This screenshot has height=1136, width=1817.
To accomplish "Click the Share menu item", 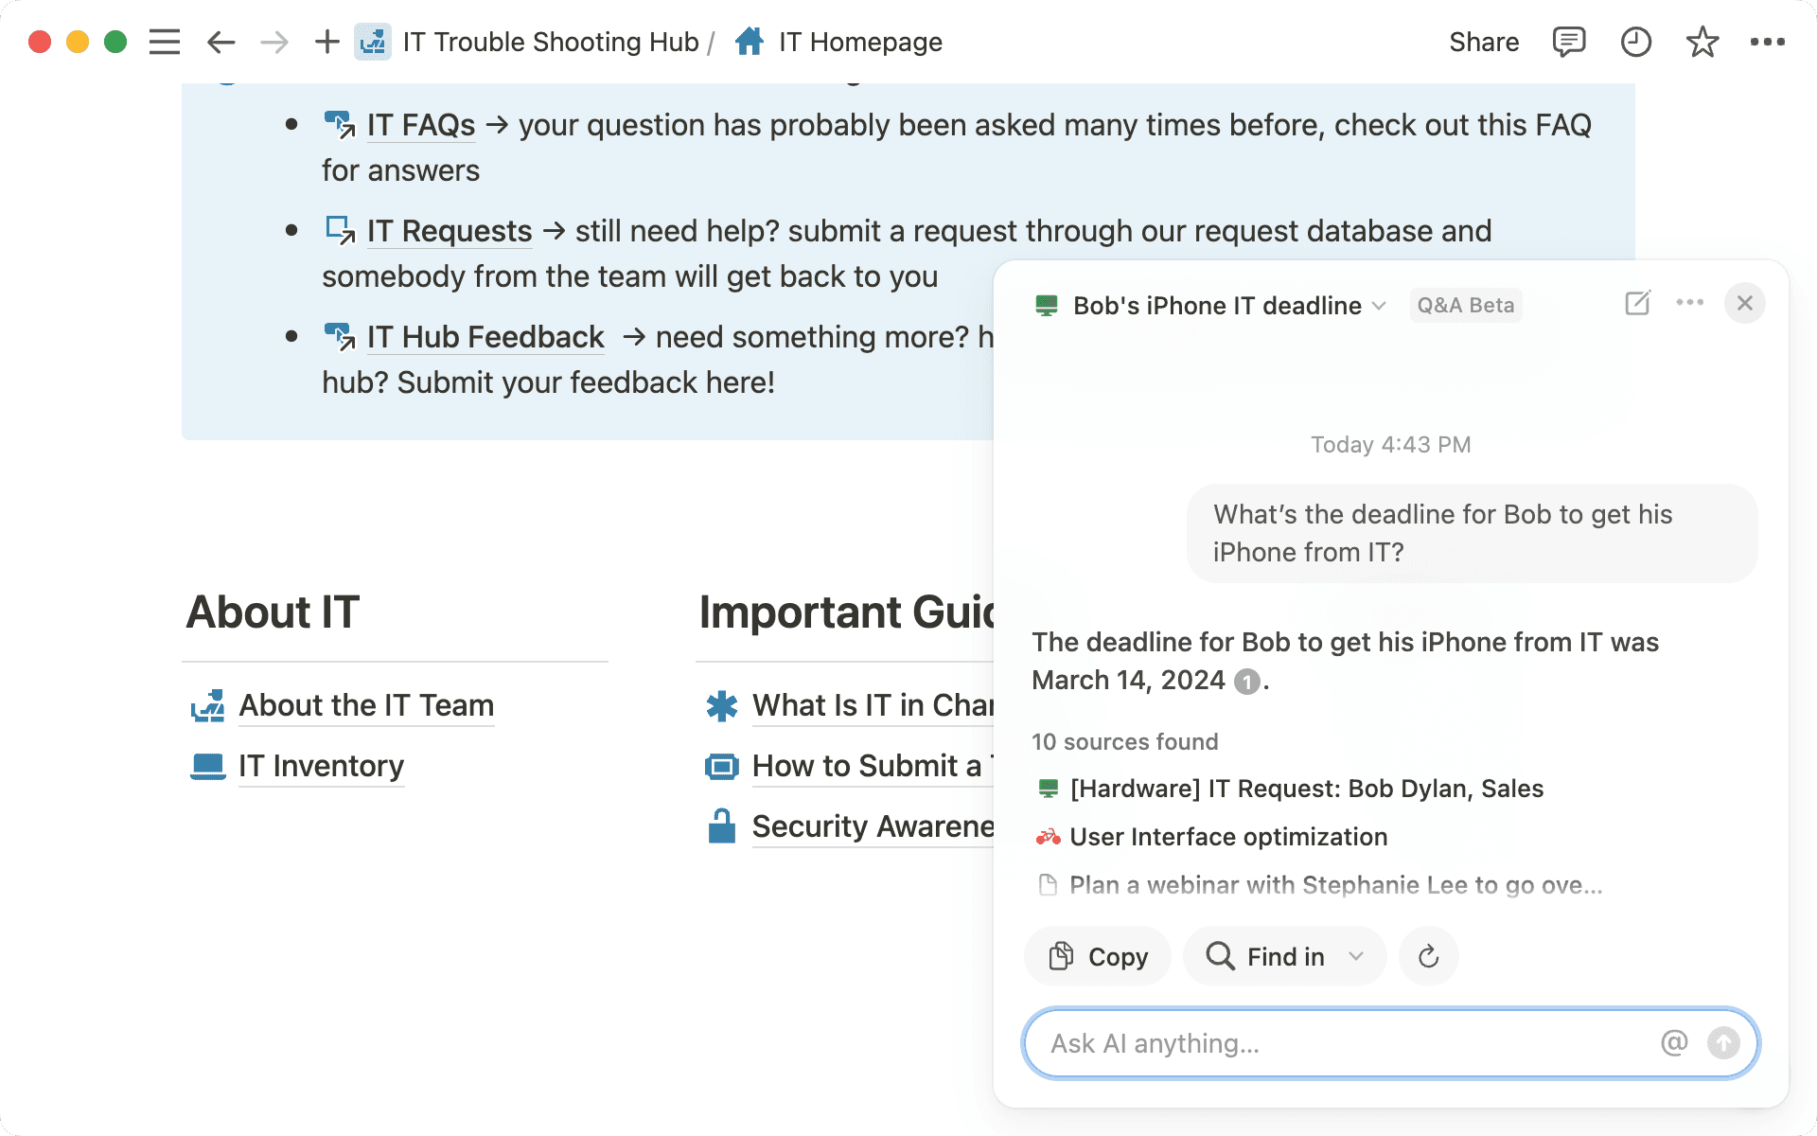I will tap(1484, 41).
